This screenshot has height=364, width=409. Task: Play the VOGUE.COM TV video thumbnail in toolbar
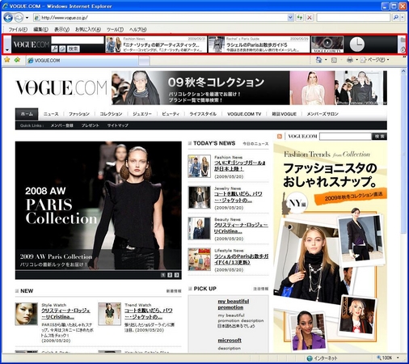click(x=327, y=44)
